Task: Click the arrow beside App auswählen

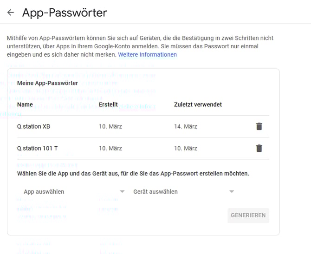Action: tap(122, 191)
